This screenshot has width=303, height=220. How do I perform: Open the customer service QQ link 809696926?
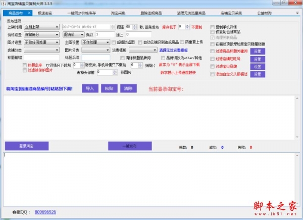(x=45, y=212)
